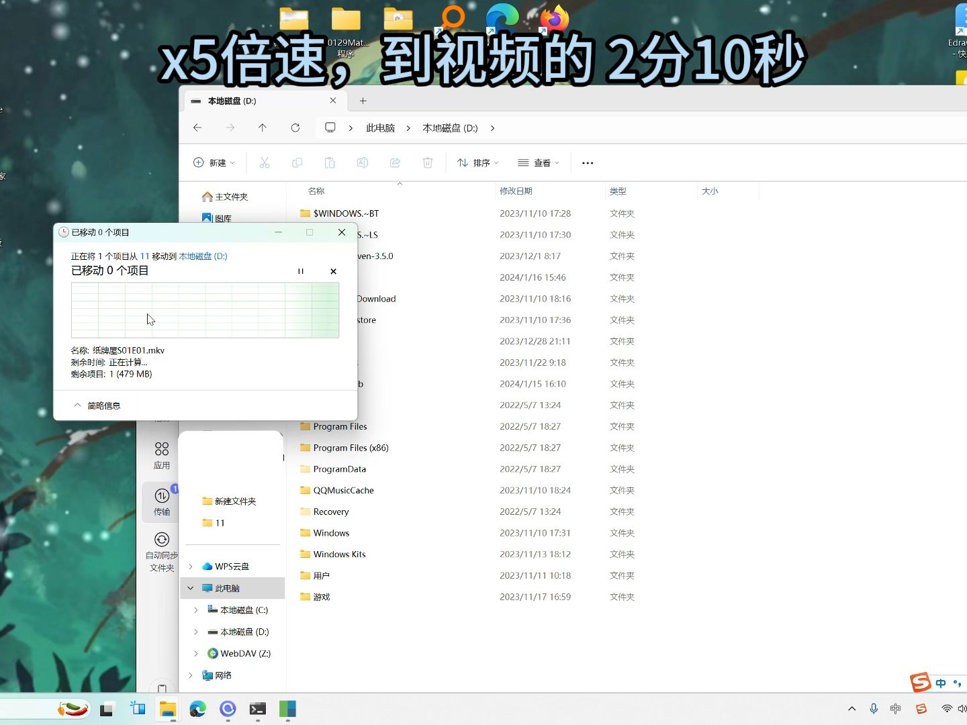Select the Copy icon in Explorer toolbar
The width and height of the screenshot is (967, 725).
[x=297, y=162]
